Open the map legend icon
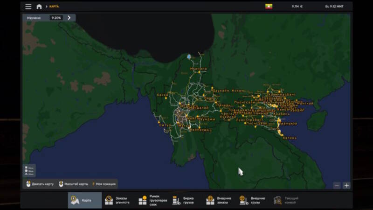Image resolution: width=373 pixels, height=210 pixels. pos(29,170)
